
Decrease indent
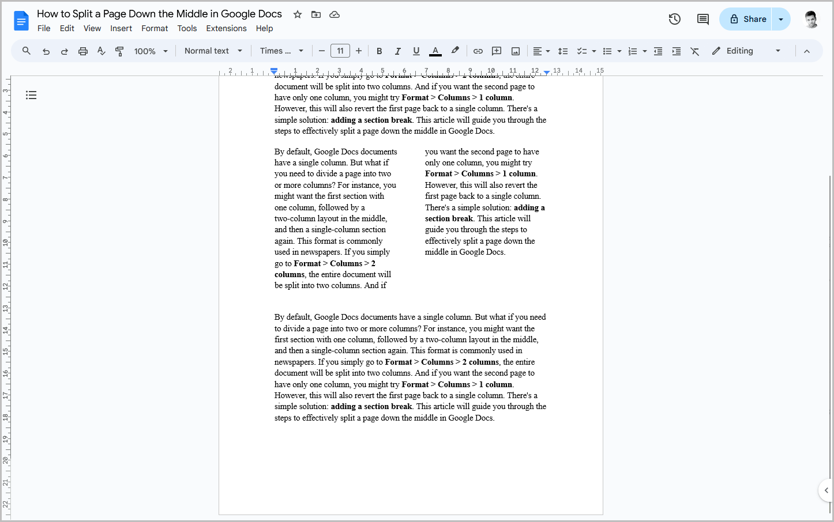pos(658,51)
